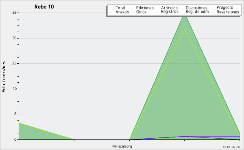Click the red Reversiones legend line
This screenshot has width=244, height=150.
[x=212, y=12]
